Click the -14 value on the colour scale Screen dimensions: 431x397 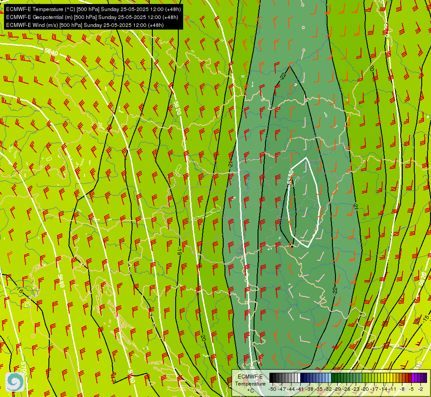click(383, 389)
